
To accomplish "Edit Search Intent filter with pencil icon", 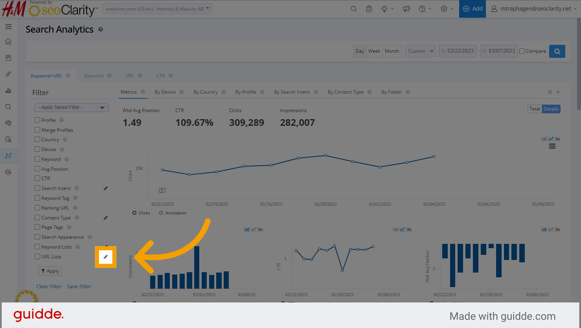I will pyautogui.click(x=105, y=188).
